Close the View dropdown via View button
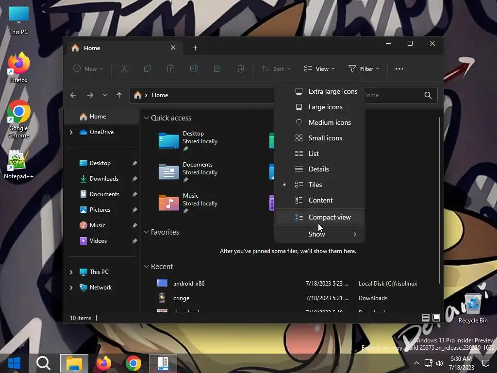 pos(319,69)
